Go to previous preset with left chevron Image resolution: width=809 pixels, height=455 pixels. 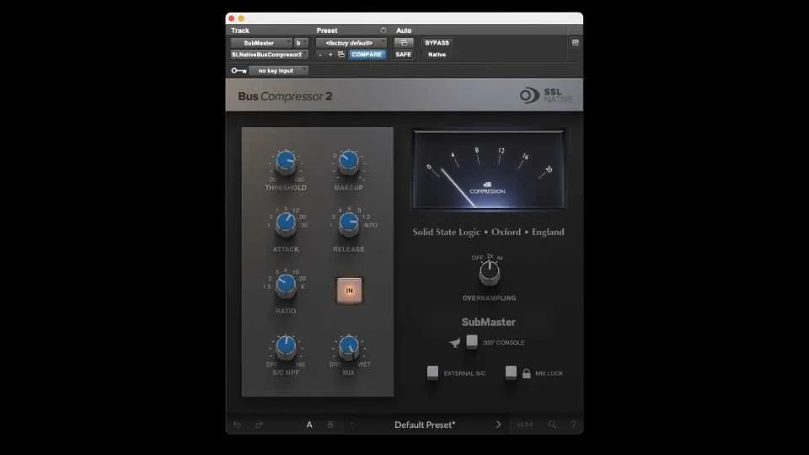(x=352, y=425)
